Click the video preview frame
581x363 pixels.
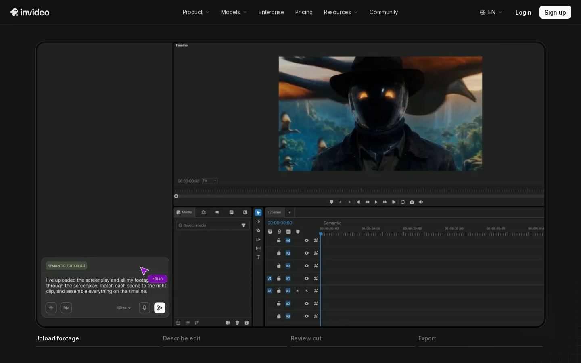[380, 114]
